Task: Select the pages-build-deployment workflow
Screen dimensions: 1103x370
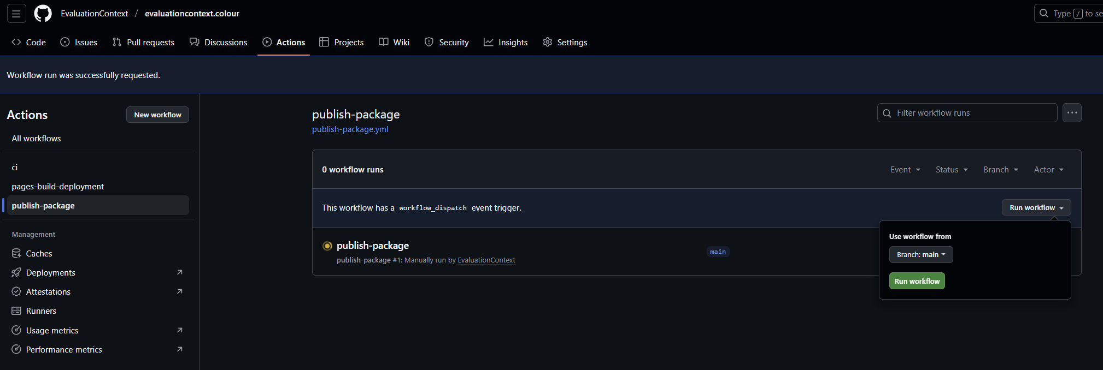Action: point(58,187)
